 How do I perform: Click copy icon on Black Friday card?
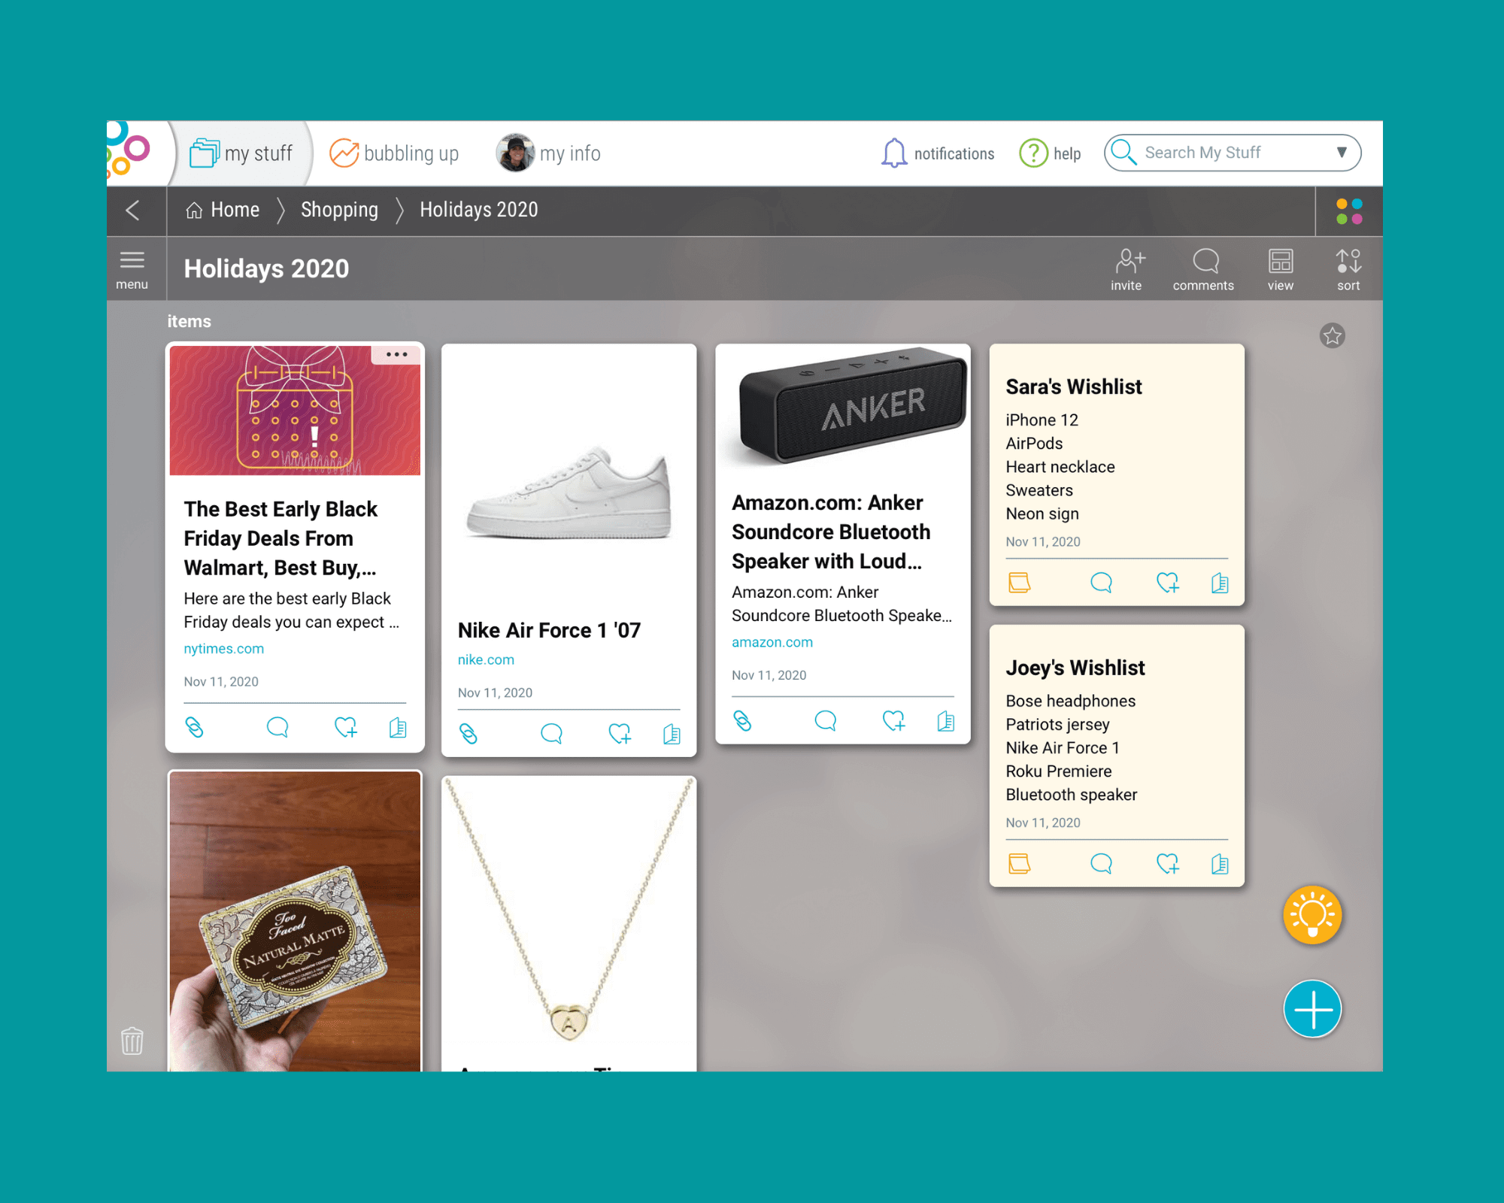click(x=398, y=727)
